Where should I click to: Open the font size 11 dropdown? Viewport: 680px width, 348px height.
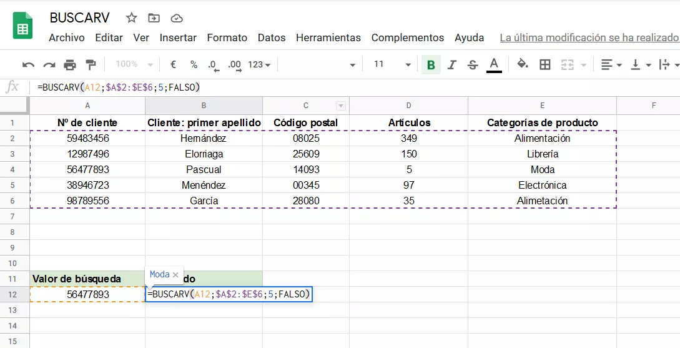point(392,64)
